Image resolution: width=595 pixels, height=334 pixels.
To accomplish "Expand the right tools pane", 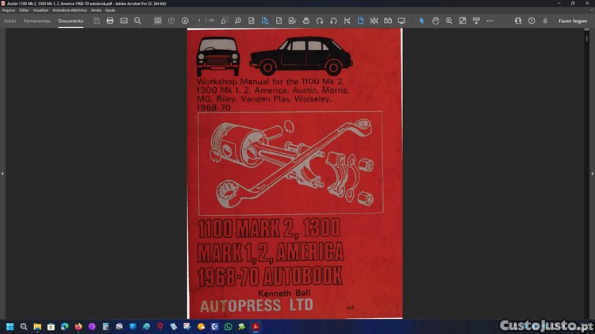I will [592, 173].
